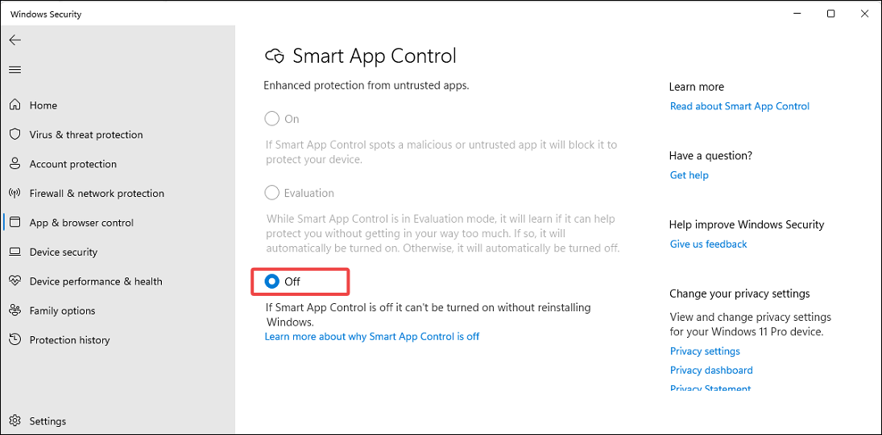882x435 pixels.
Task: Open the Privacy dashboard link
Action: 711,371
